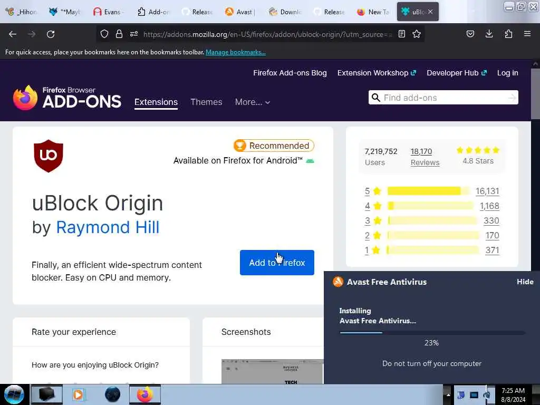Bookmark this page with the star icon
Screen dimensions: 540x405
pos(417,34)
